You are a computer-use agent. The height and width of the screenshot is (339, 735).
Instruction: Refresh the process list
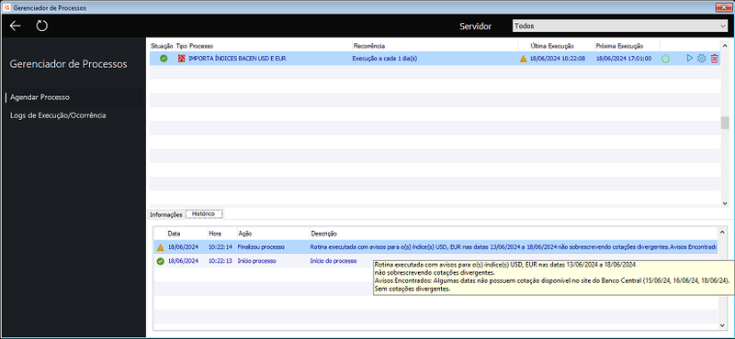(x=42, y=26)
